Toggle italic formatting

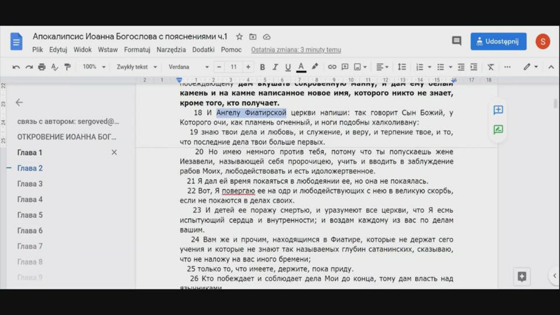pos(275,67)
